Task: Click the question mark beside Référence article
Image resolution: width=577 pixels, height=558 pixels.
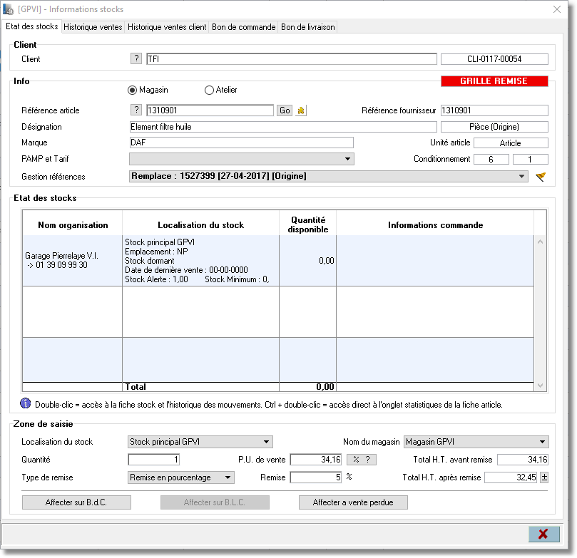Action: pos(136,110)
